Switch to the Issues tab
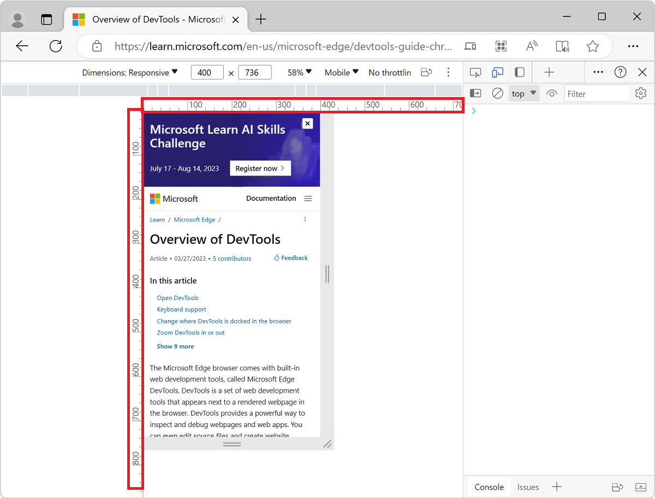655x498 pixels. point(528,487)
